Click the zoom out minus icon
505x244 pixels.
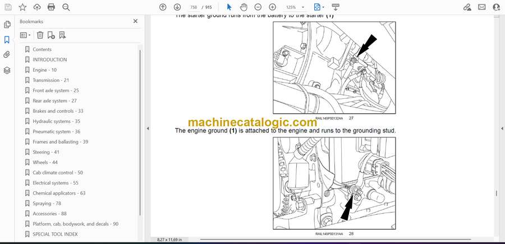pyautogui.click(x=258, y=7)
